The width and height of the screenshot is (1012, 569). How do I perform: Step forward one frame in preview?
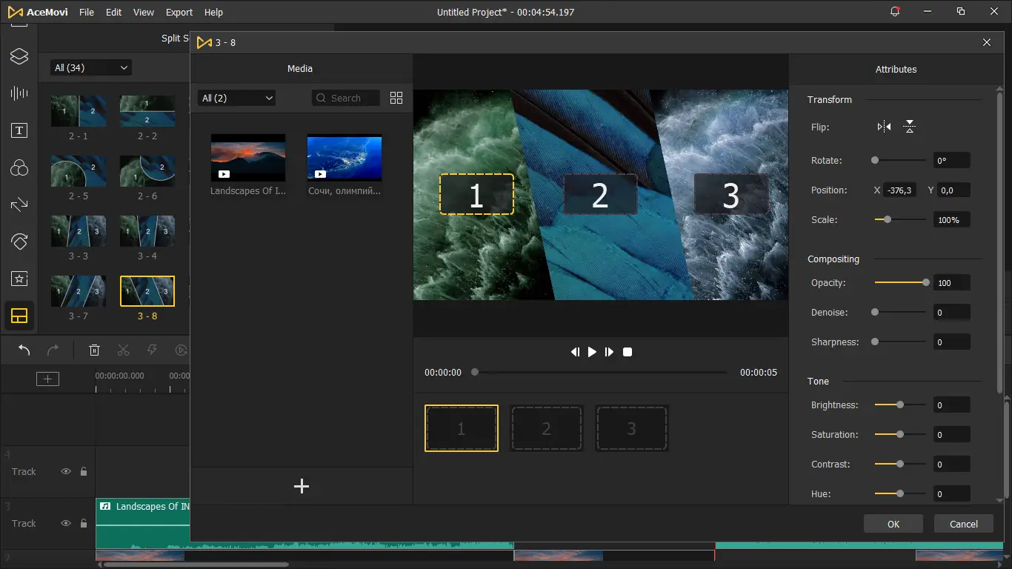[609, 352]
